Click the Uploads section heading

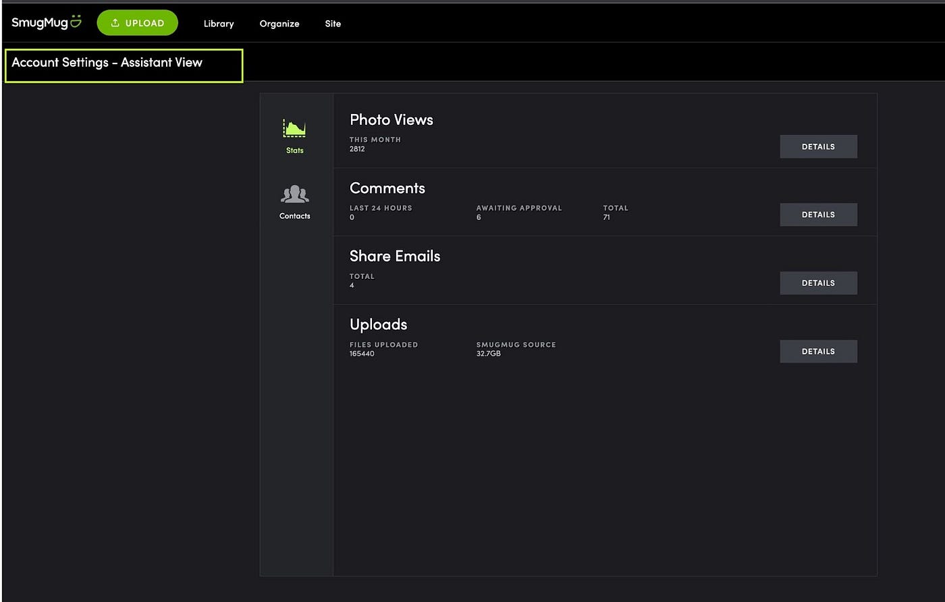click(379, 325)
